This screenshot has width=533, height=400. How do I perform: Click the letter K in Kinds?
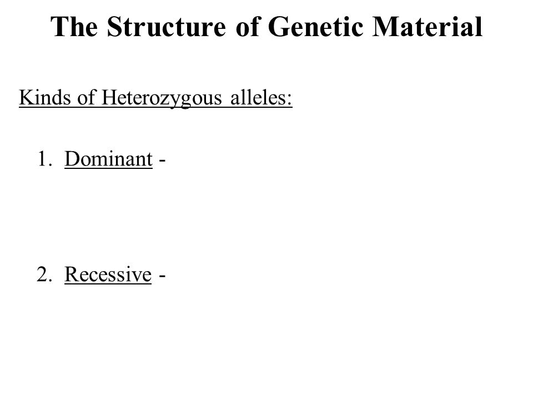(26, 97)
